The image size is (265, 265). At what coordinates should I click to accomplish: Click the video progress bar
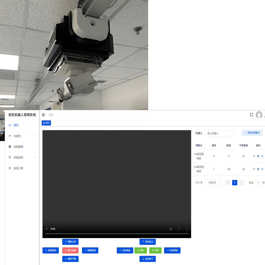117,234
